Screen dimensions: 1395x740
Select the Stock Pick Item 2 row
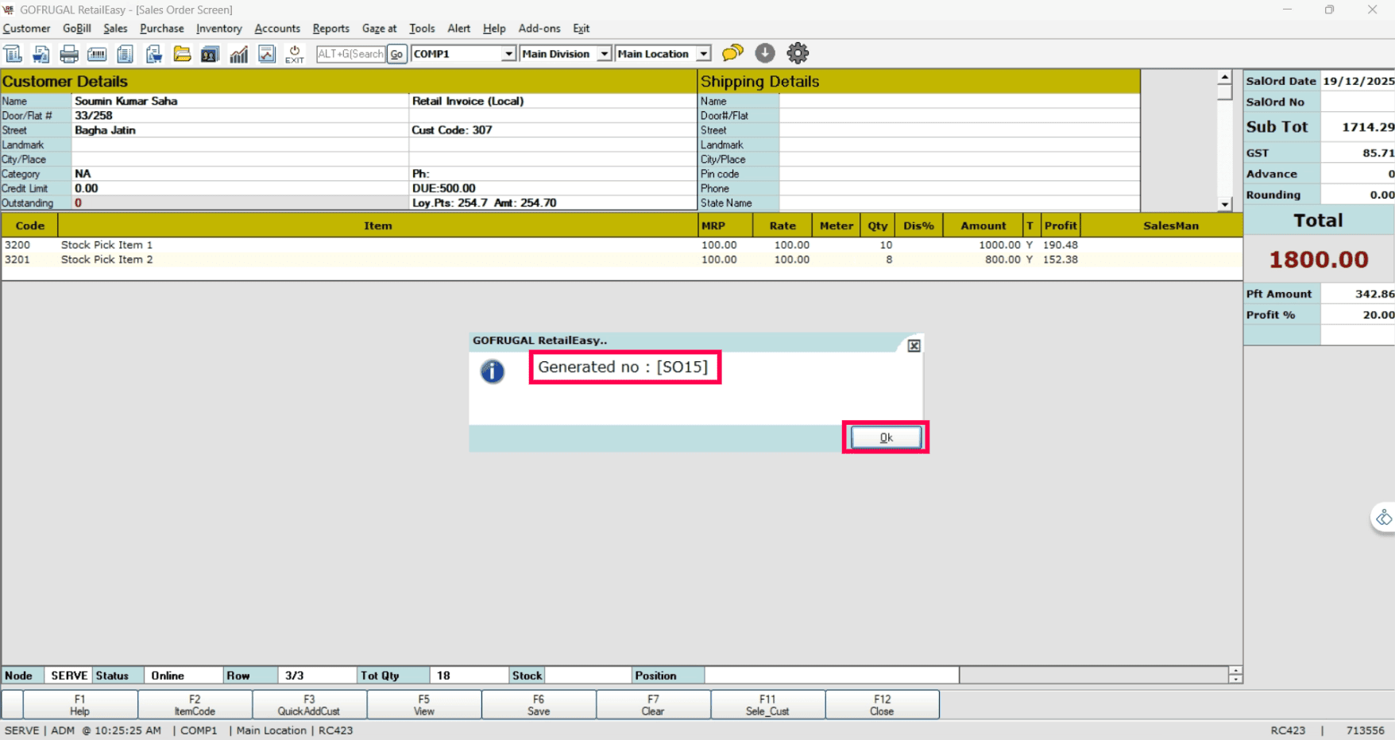tap(622, 260)
